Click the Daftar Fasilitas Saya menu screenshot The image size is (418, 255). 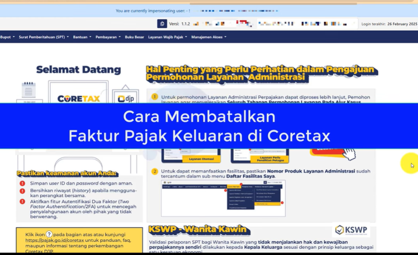tap(223, 198)
